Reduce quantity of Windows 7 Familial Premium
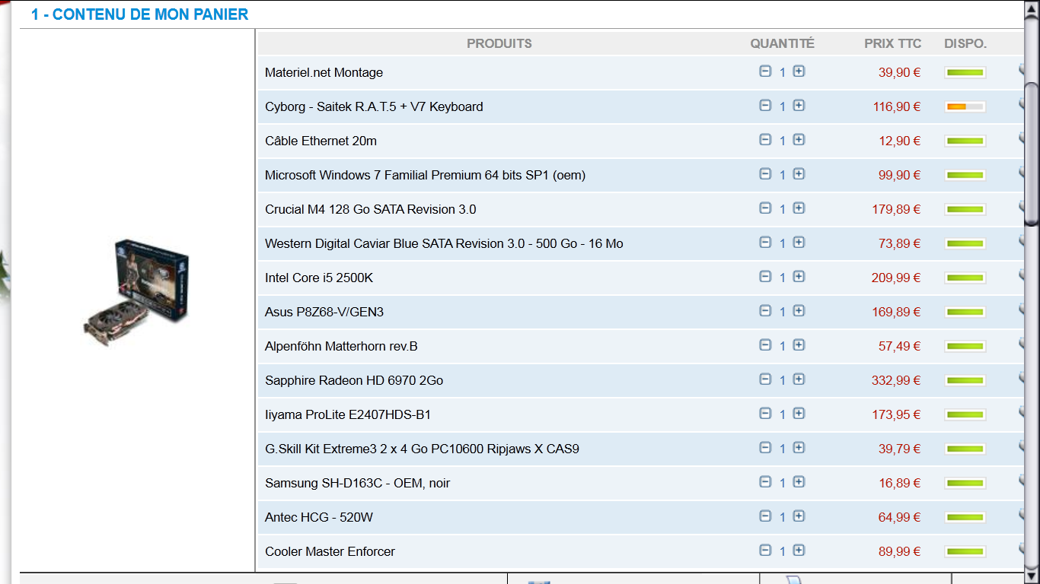 pos(765,174)
